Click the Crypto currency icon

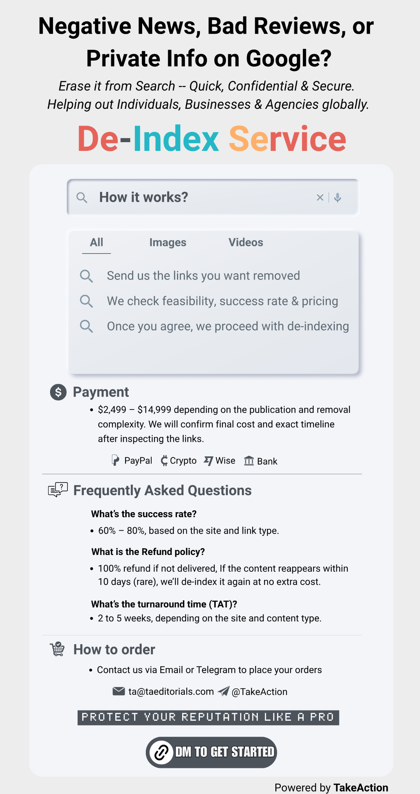164,461
